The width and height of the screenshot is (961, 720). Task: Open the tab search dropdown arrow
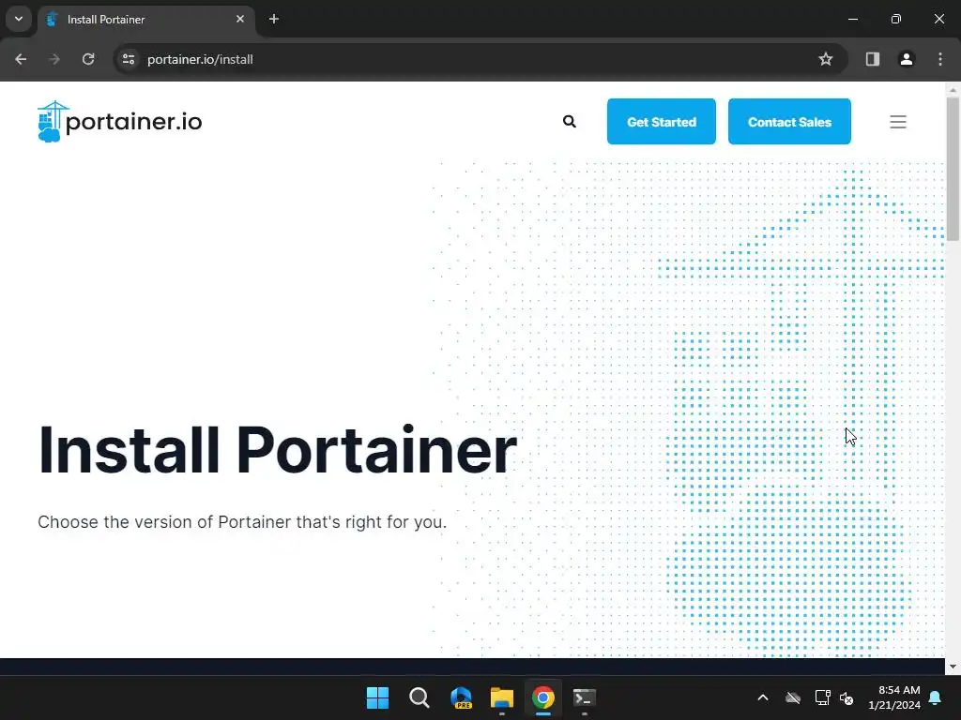[x=19, y=19]
